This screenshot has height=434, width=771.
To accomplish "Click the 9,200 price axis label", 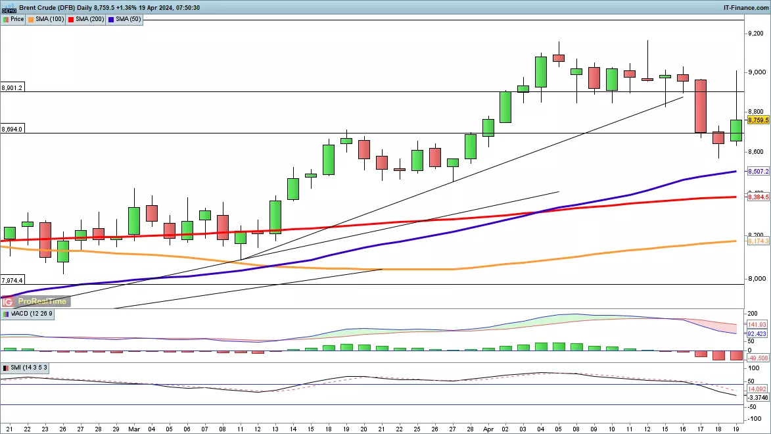I will click(757, 34).
